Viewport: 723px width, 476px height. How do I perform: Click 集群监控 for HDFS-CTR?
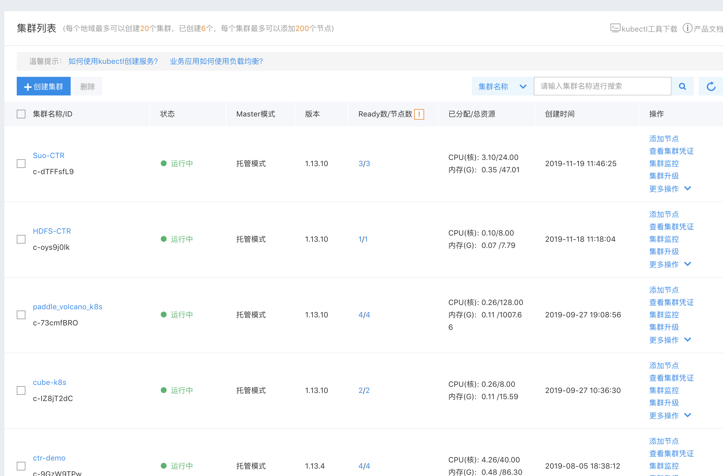[664, 239]
